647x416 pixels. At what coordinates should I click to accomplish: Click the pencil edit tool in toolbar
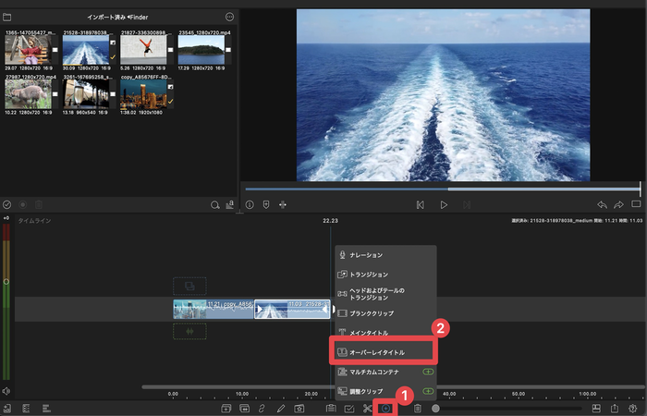[x=280, y=408]
